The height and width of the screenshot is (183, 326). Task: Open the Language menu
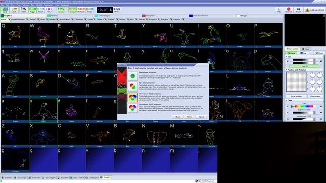coord(65,5)
